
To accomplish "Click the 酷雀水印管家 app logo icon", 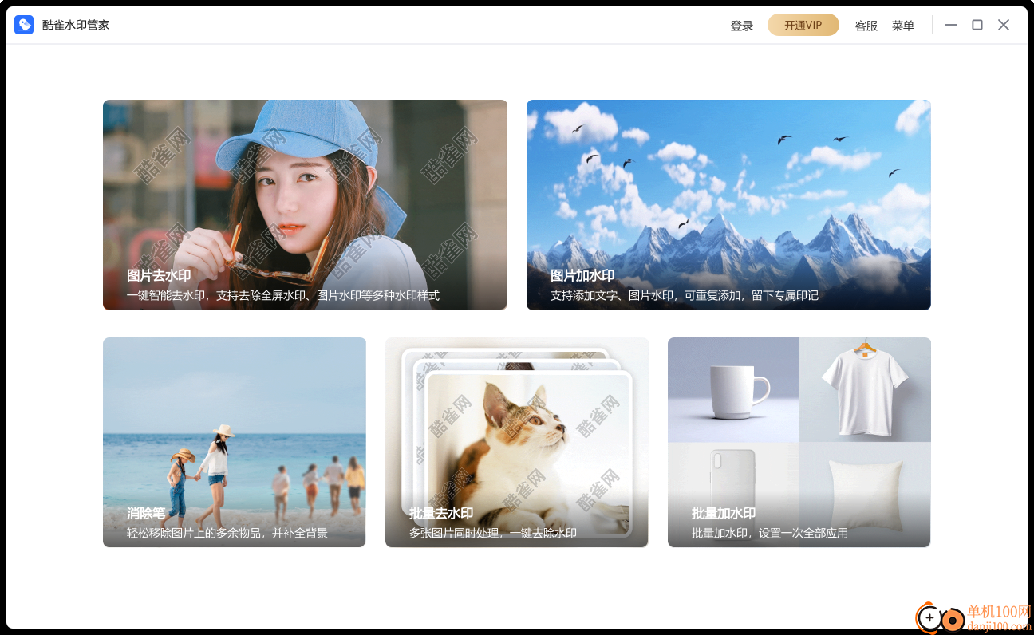I will coord(24,25).
